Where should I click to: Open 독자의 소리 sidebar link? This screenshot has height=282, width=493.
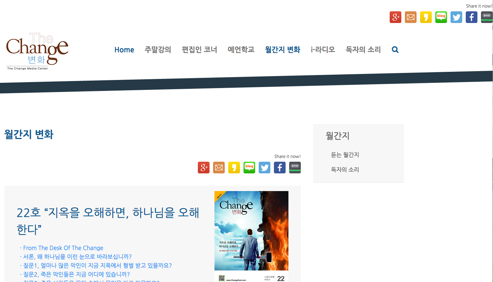click(x=345, y=170)
